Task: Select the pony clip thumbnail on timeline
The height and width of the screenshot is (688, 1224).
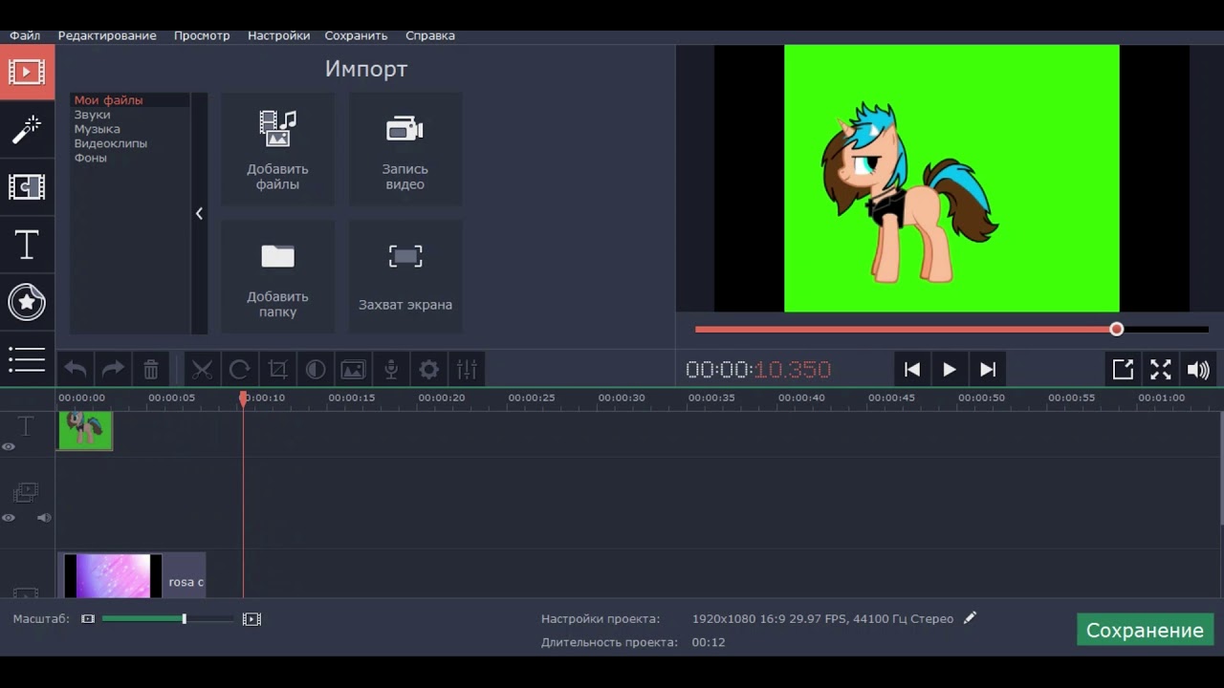Action: coord(85,430)
